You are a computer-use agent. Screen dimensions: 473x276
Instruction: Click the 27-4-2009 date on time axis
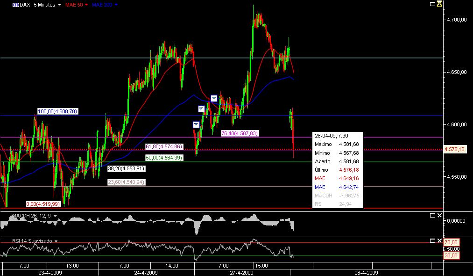click(241, 273)
